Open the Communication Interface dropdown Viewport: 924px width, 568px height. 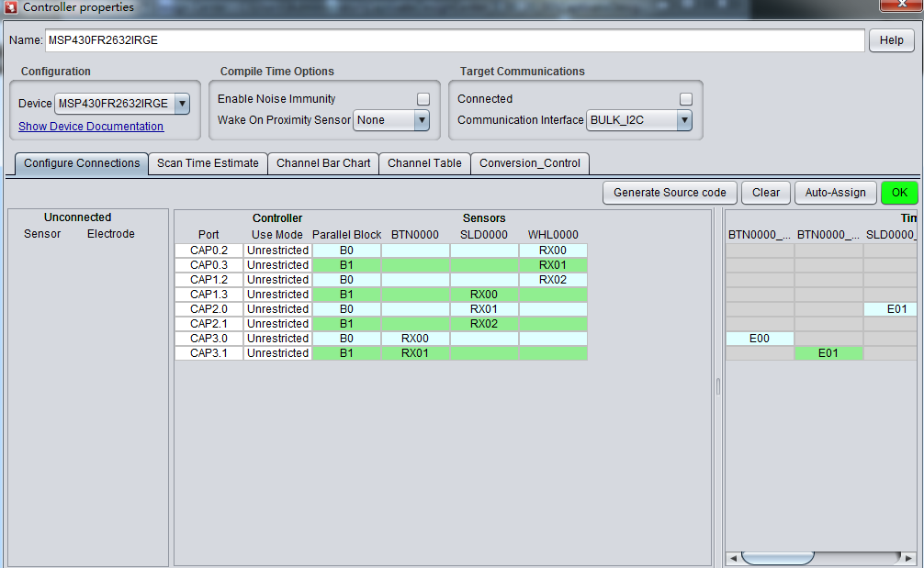pos(638,120)
